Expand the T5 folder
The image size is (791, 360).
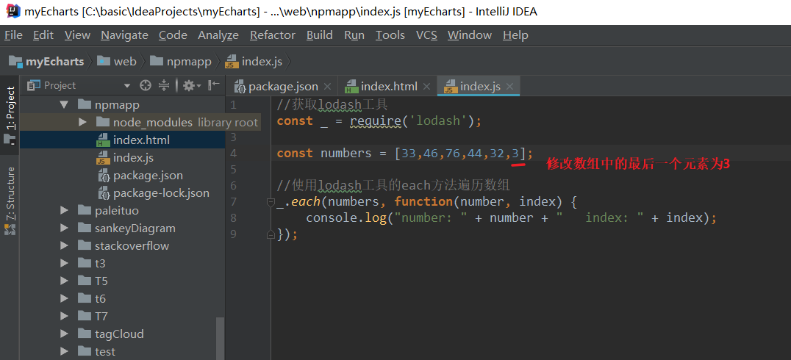coord(63,281)
